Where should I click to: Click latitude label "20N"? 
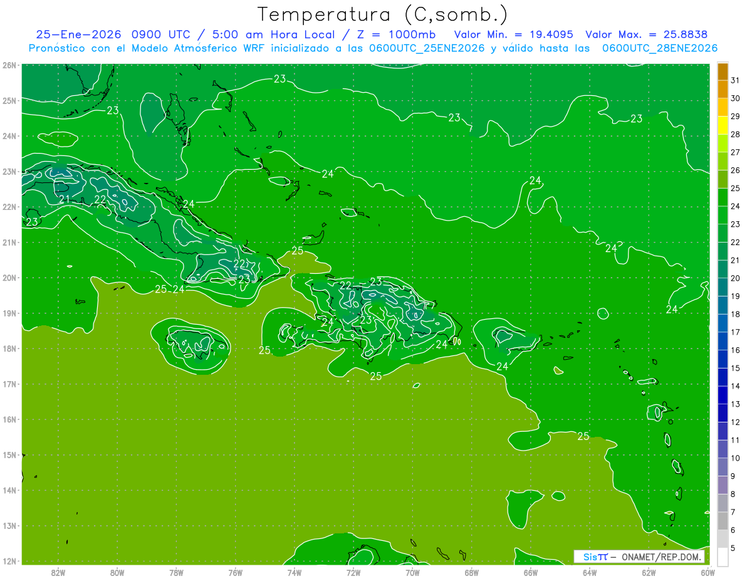[9, 278]
